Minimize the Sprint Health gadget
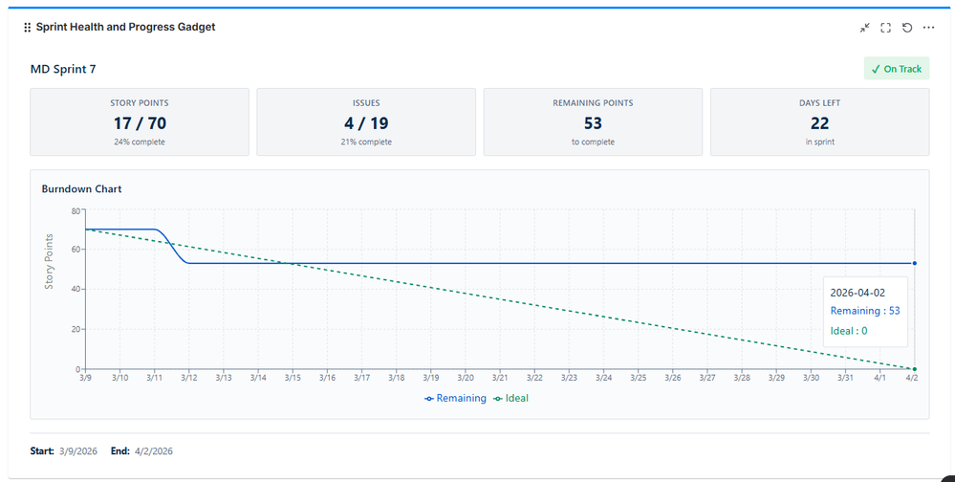This screenshot has width=955, height=482. [x=865, y=28]
